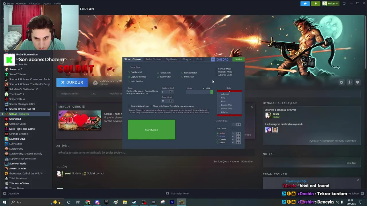The image size is (367, 206).
Task: Select Soundpad in library list
Action: 15,119
